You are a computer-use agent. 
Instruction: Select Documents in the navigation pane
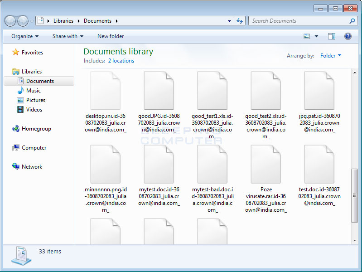(x=39, y=81)
